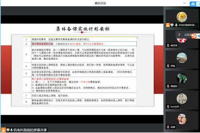Click muted mic icon beside 傅建新
The height and width of the screenshot is (133, 200).
pyautogui.click(x=168, y=86)
